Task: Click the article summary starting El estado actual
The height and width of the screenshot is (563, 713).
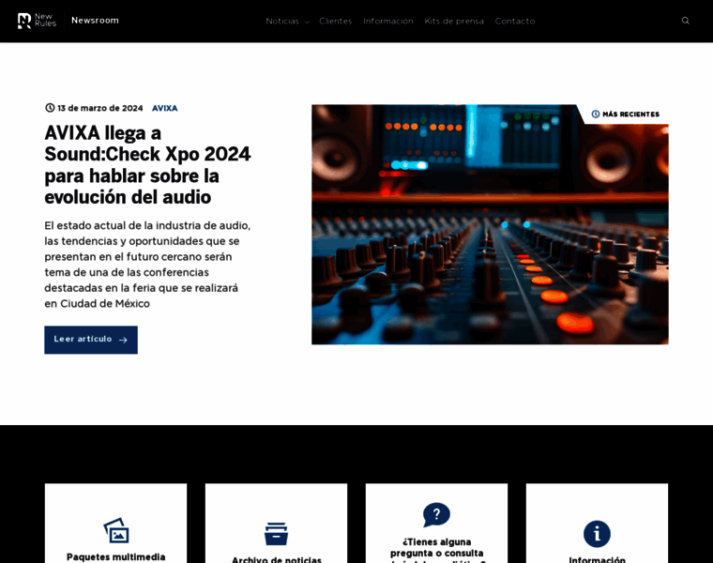Action: [147, 265]
